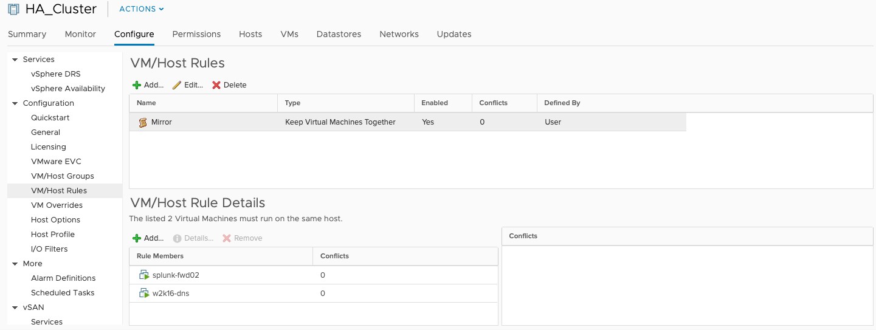Sort rules by Type column header
The image size is (876, 330).
[346, 103]
